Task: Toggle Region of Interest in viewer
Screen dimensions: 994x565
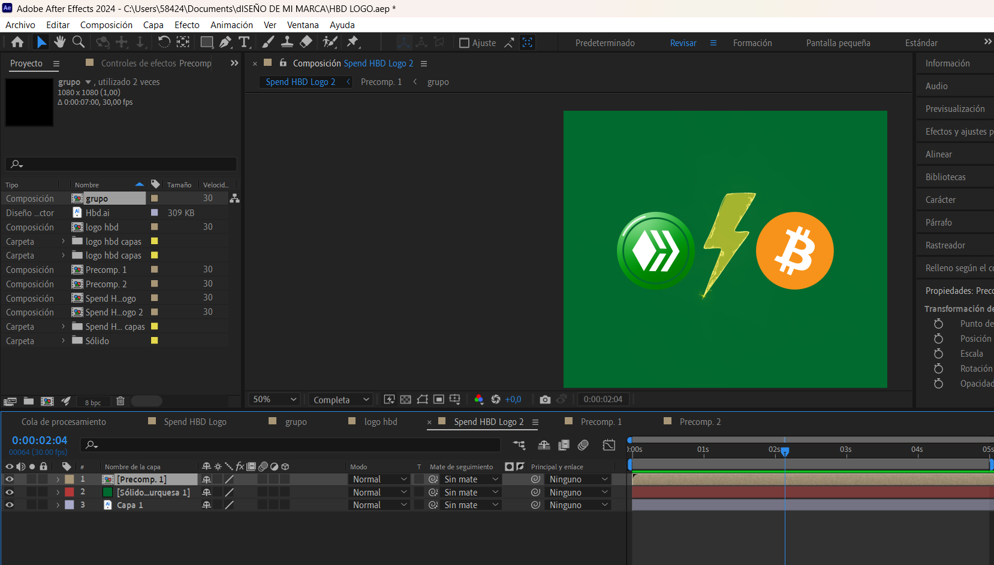Action: 439,399
